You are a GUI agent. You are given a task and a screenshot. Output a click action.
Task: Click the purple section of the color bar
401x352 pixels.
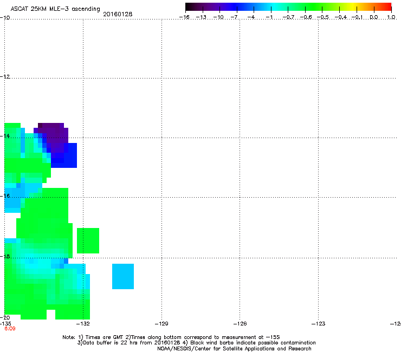coord(212,7)
